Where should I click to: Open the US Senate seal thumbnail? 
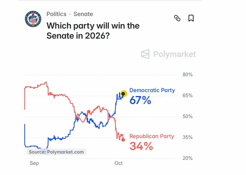pos(33,19)
